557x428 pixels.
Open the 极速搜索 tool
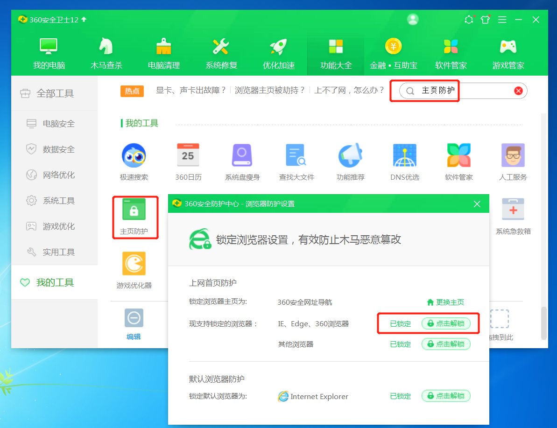pos(134,162)
